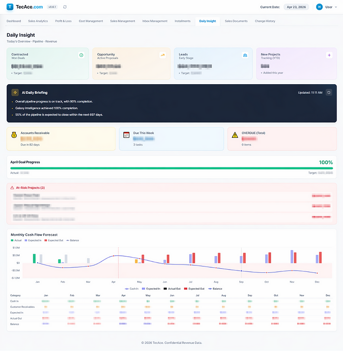Select the Daily Insight tab
The height and width of the screenshot is (351, 343).
208,21
